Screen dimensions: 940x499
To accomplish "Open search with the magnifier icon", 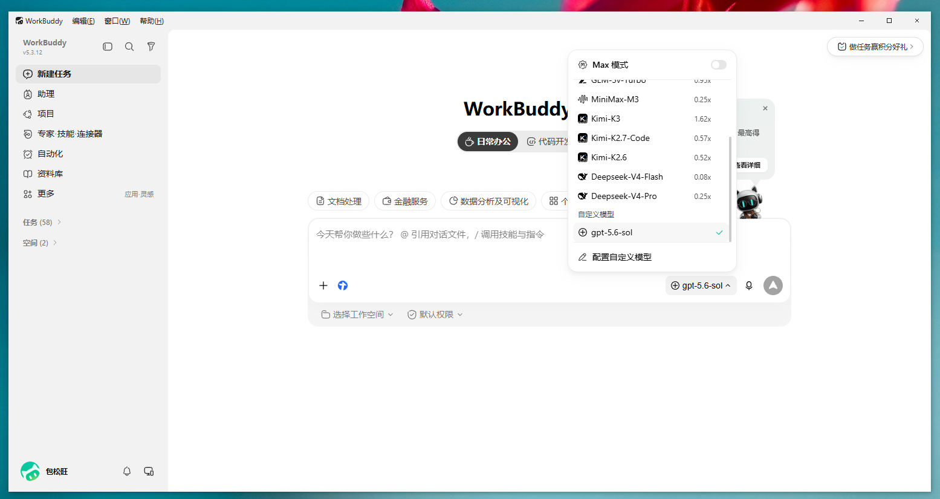I will click(129, 47).
